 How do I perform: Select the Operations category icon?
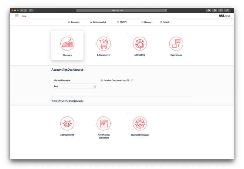point(176,43)
